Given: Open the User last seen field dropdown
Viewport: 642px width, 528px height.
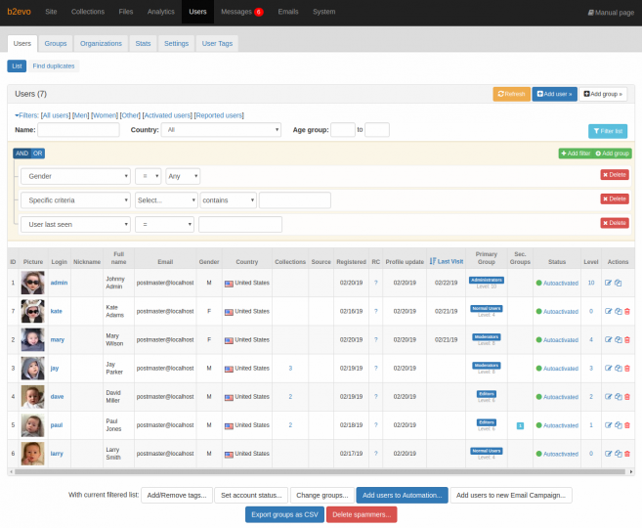Looking at the screenshot, I should coord(76,225).
